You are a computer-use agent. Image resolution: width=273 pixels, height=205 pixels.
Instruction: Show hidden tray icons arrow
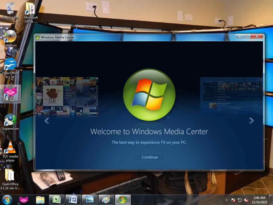coord(227,200)
